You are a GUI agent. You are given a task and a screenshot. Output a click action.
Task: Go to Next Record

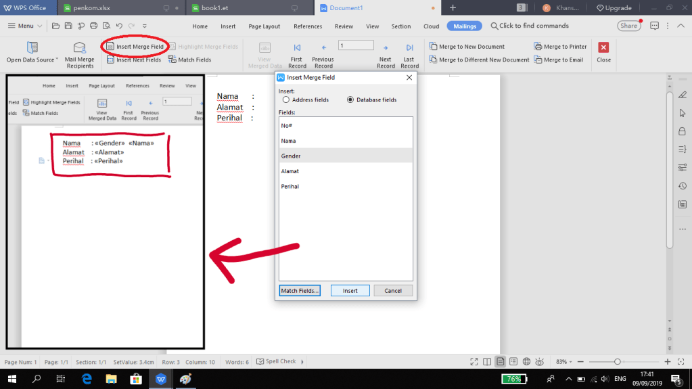pos(386,49)
